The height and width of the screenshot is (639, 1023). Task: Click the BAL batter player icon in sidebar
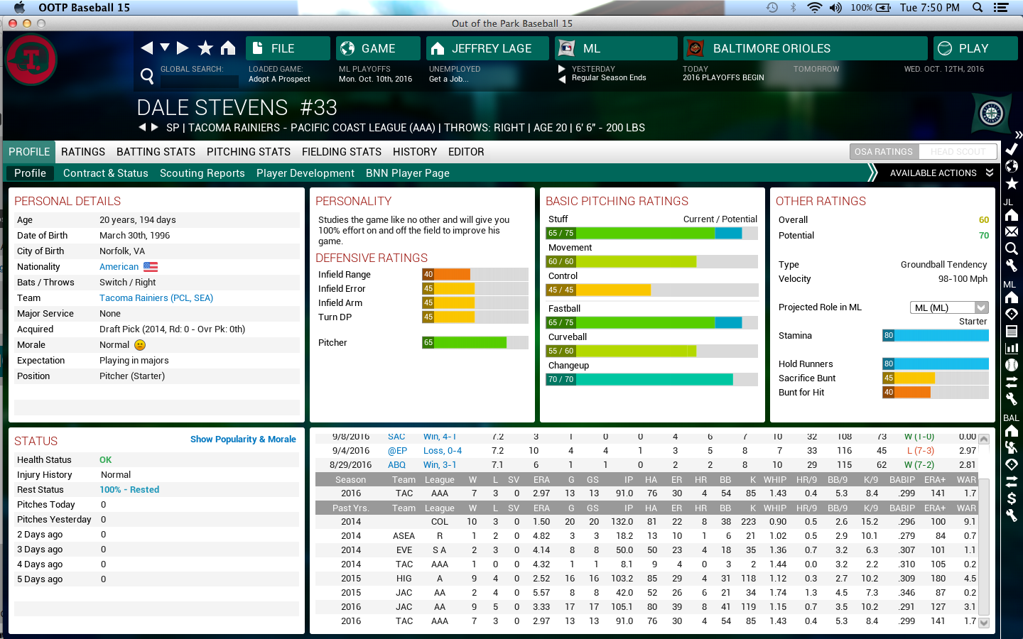(1012, 447)
